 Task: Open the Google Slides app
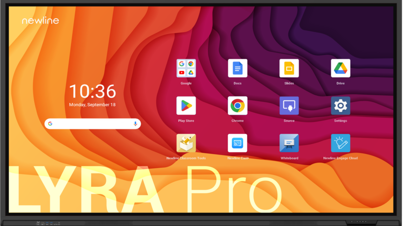(x=289, y=68)
